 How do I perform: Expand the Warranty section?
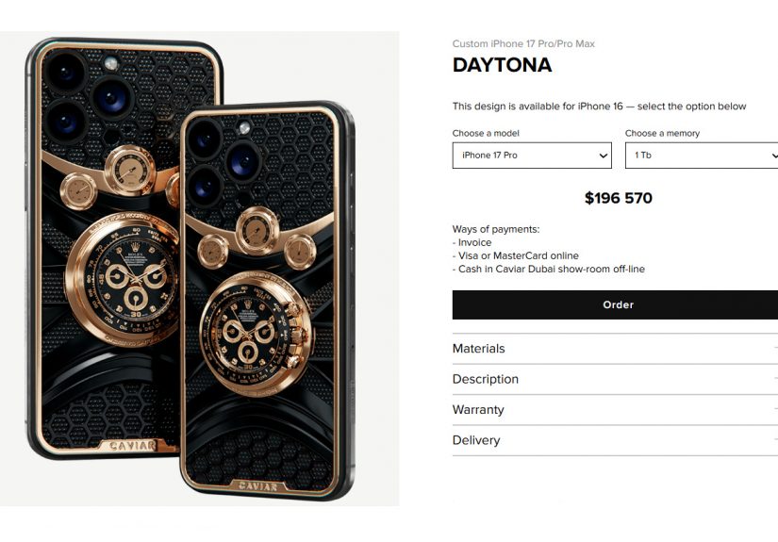(x=615, y=410)
